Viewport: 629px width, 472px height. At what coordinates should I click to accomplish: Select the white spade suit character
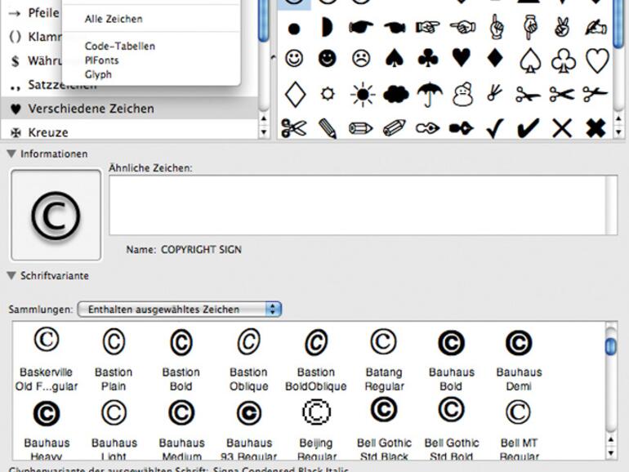pos(530,60)
